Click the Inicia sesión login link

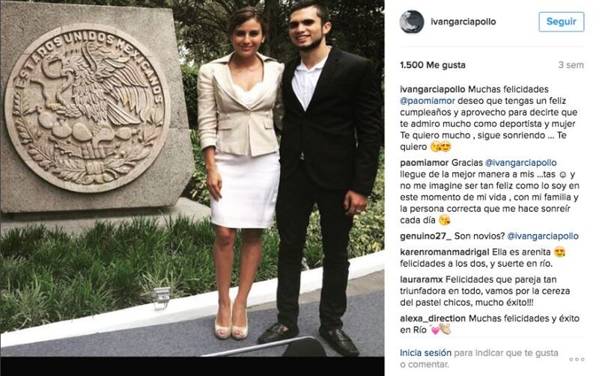[425, 353]
